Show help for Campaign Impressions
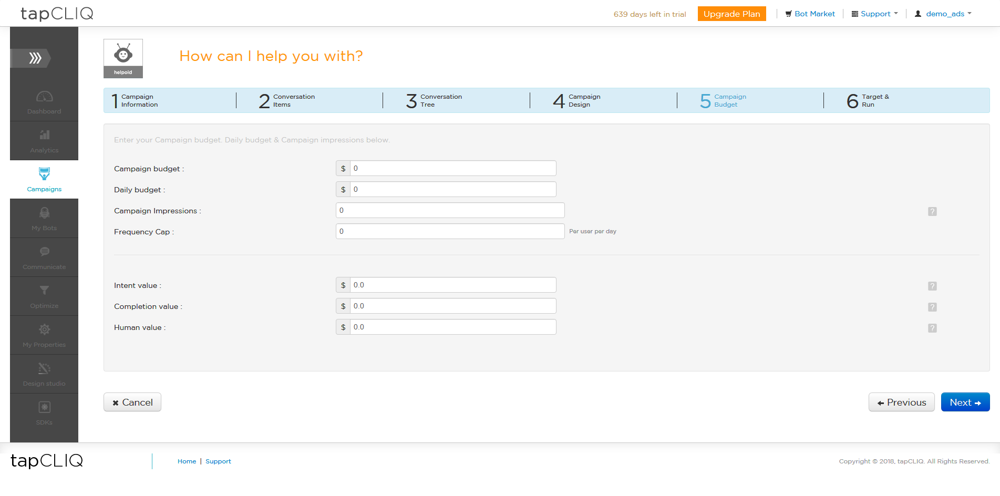The width and height of the screenshot is (1000, 496). 932,211
